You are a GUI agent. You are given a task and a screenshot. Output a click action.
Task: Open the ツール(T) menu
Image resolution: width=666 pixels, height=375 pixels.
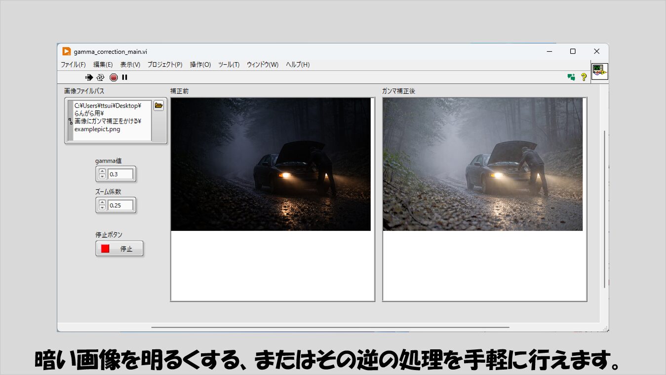229,65
